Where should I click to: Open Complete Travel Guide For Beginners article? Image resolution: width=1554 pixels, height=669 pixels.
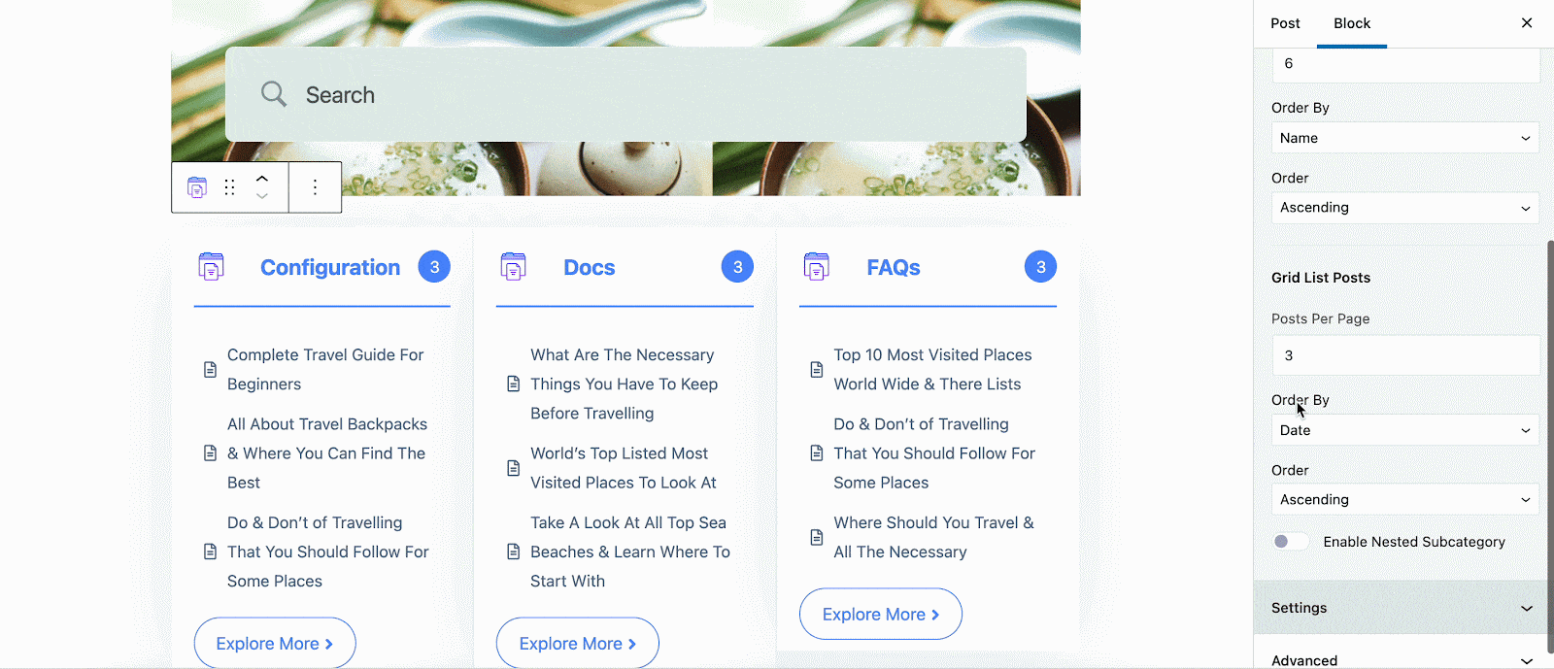(325, 370)
